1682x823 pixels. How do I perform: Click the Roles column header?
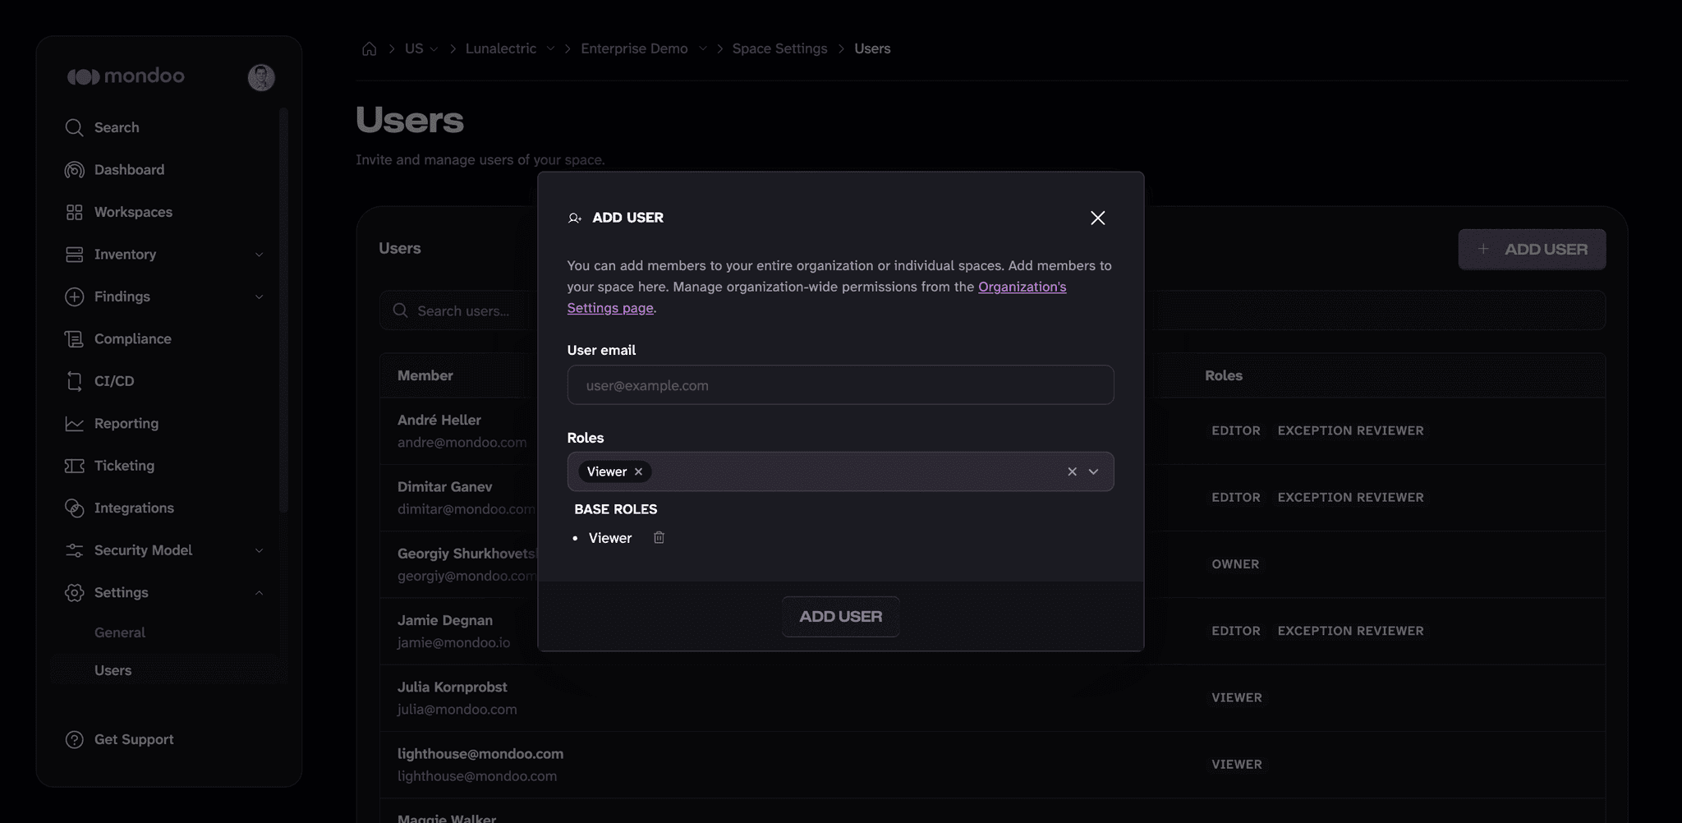1223,375
